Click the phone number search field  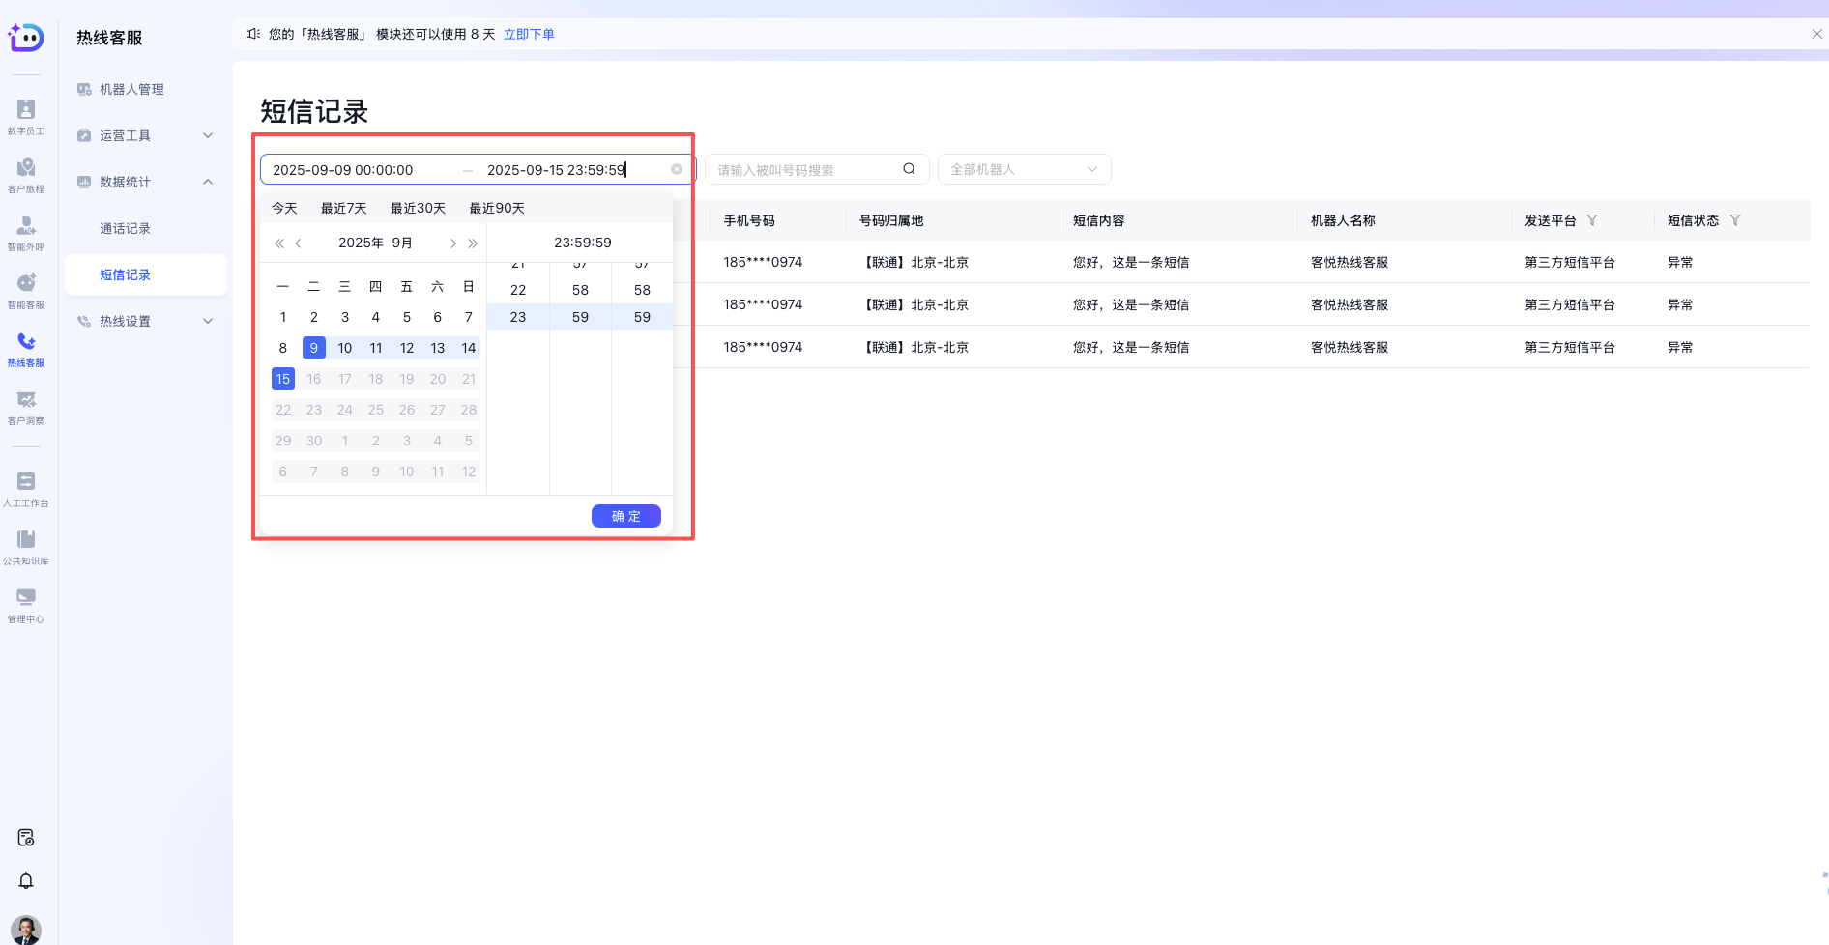pyautogui.click(x=807, y=170)
